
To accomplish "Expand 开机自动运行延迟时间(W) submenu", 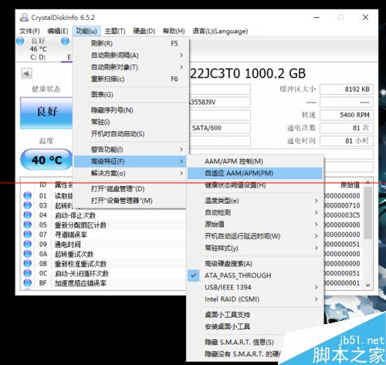I will 255,236.
